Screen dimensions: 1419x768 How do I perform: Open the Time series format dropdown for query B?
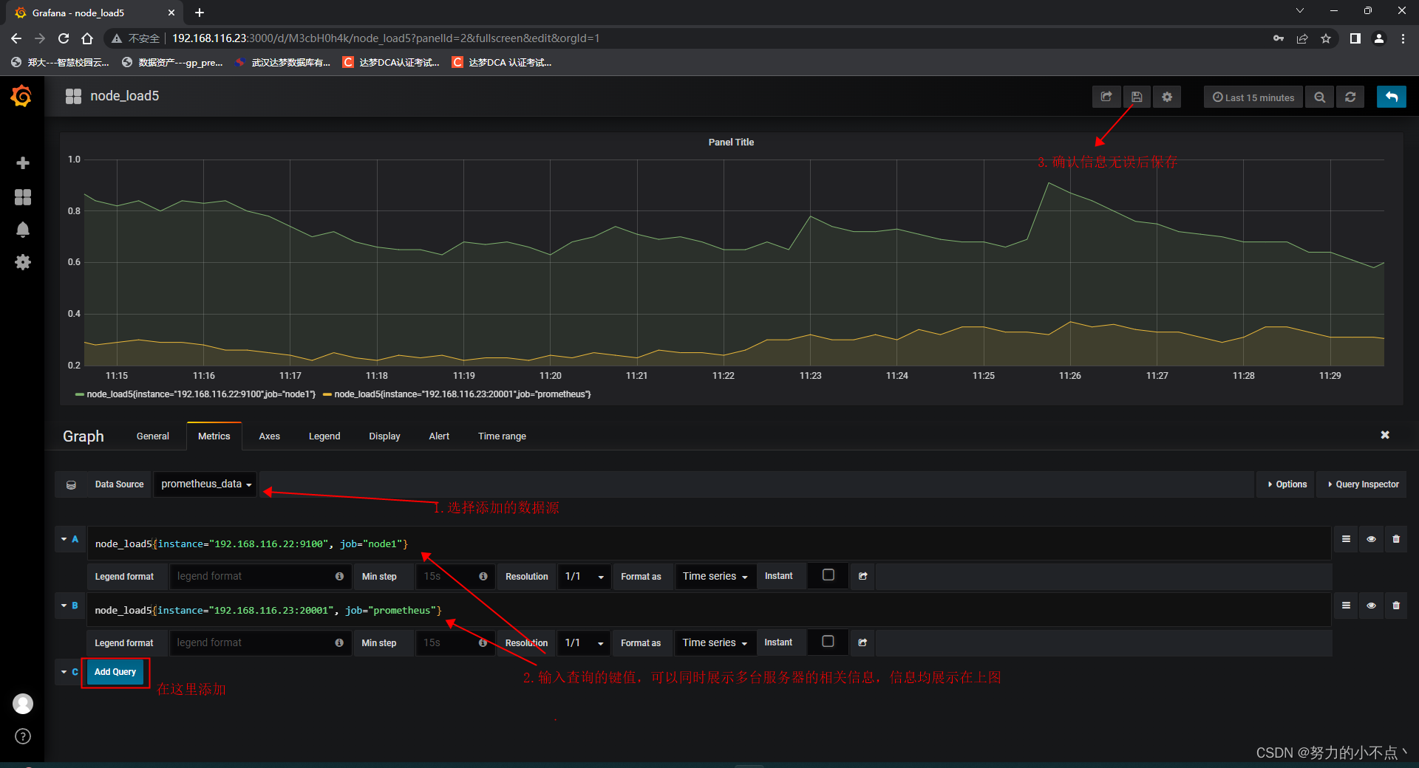714,642
